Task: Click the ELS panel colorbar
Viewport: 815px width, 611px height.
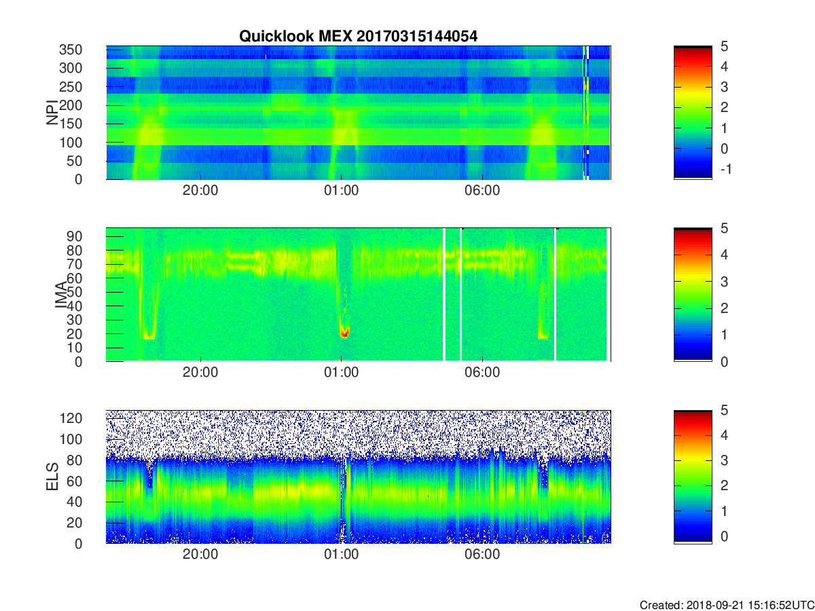Action: pos(693,477)
